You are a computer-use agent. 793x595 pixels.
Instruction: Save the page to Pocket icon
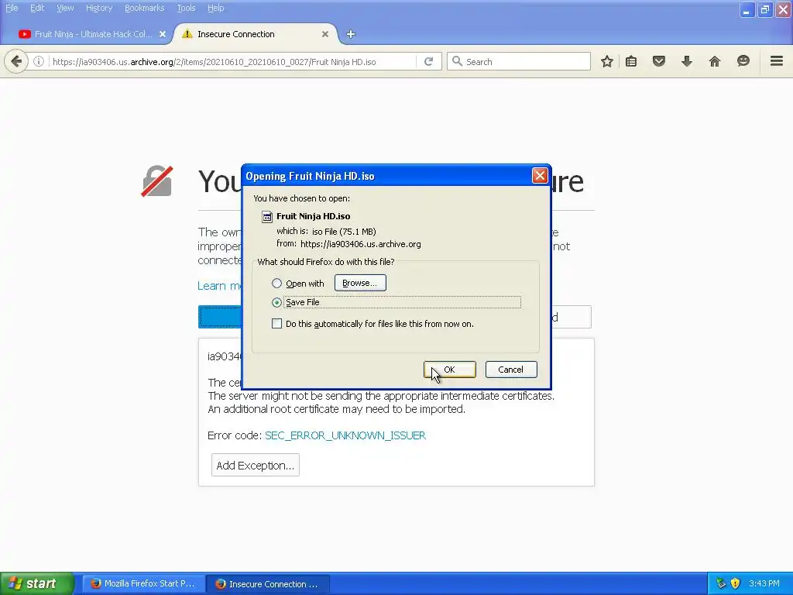(x=659, y=62)
